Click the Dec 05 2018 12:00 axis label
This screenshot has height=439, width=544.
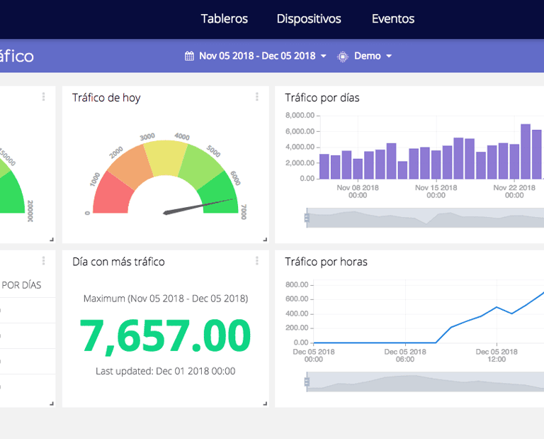tap(497, 355)
